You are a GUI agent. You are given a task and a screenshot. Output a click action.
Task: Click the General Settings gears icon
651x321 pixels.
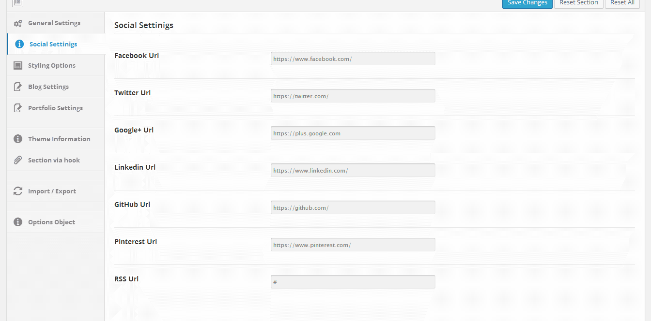tap(18, 23)
